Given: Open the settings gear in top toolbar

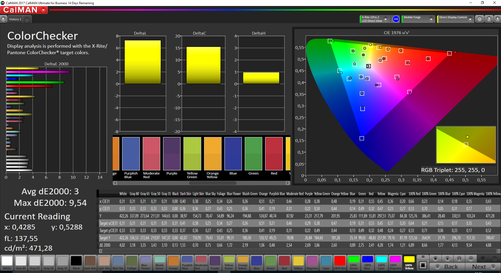Looking at the screenshot, I should point(479,19).
